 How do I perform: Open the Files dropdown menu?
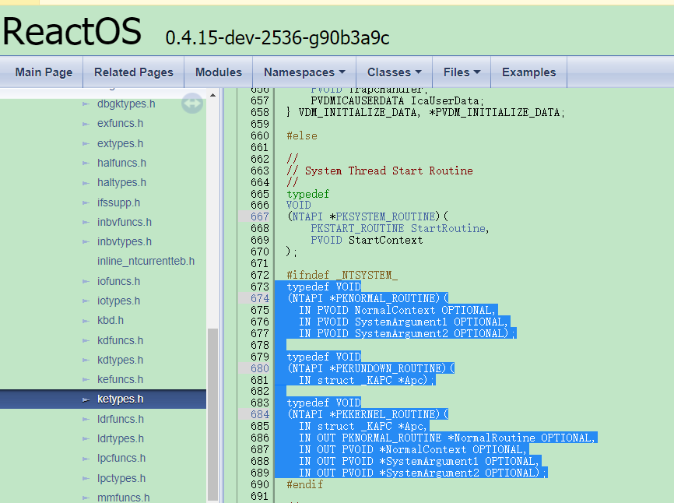point(462,72)
